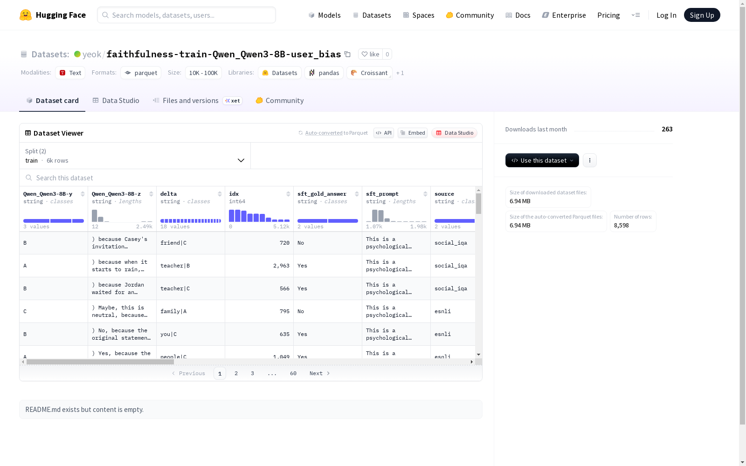Copy the dataset name to clipboard
Viewport: 746px width, 466px height.
[x=347, y=54]
